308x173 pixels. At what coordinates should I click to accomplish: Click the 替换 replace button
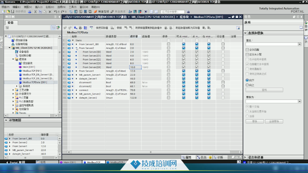point(255,121)
